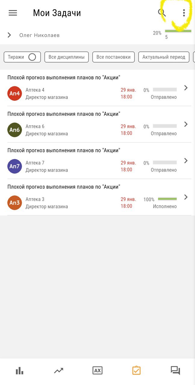Switch to the trend line tab

tap(58, 371)
